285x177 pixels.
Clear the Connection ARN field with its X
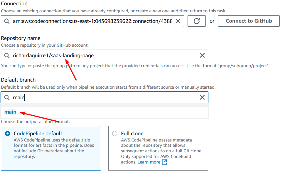[178, 21]
